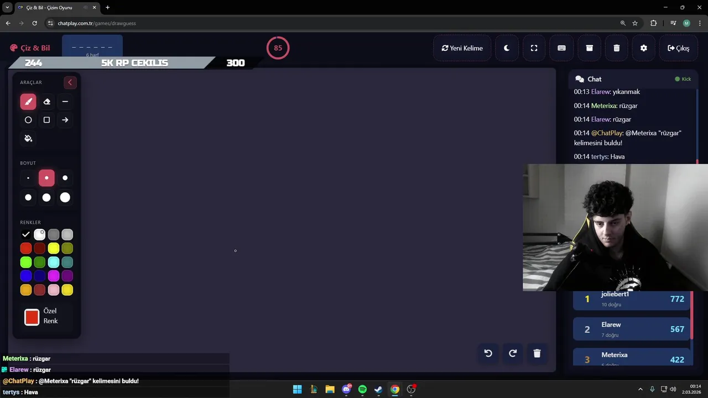Screen dimensions: 708x398
Task: Click the round 85 timer indicator
Action: tap(278, 48)
